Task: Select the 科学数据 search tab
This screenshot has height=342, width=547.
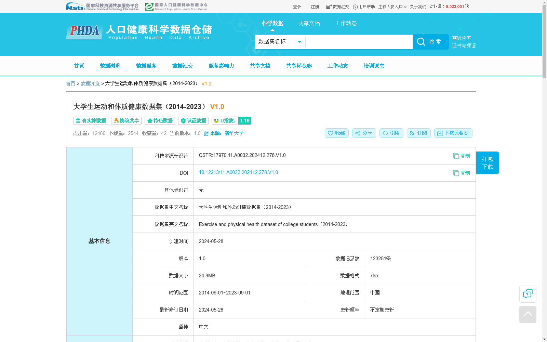Action: (272, 23)
